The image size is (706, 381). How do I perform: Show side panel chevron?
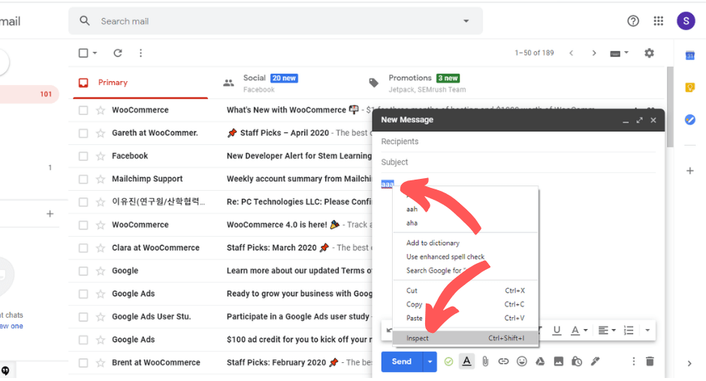coord(689,364)
